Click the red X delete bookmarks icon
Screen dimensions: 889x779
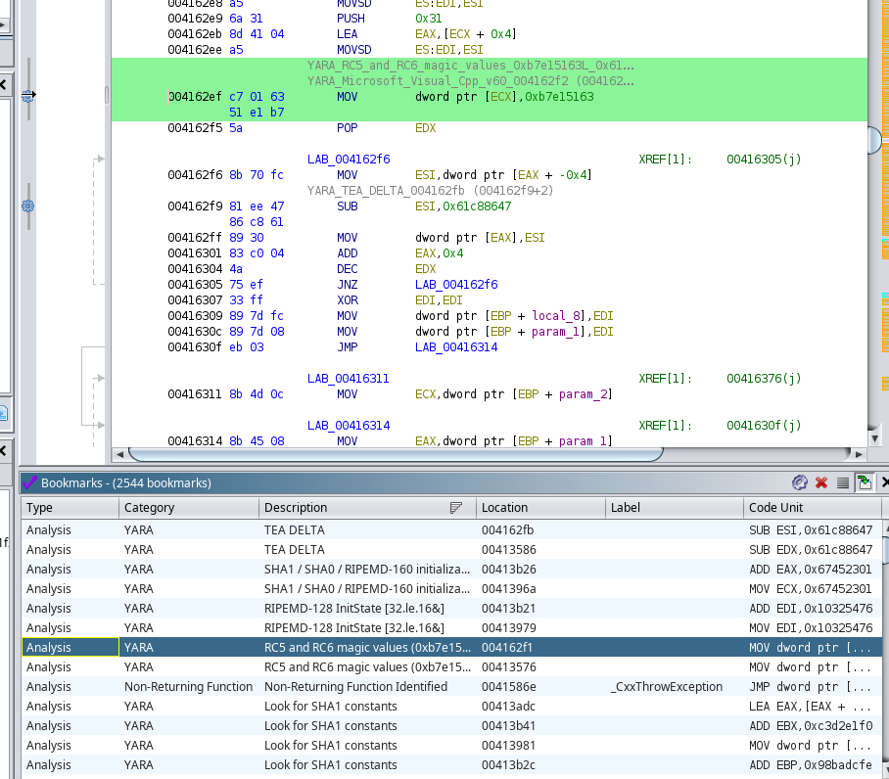[x=821, y=482]
